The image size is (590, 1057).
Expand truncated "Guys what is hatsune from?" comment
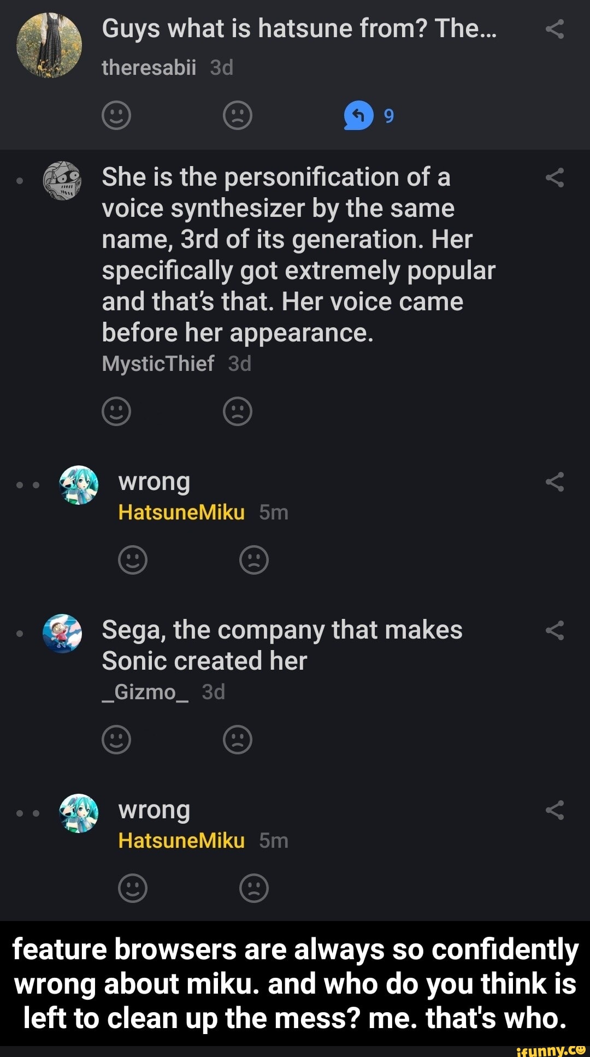pos(299,29)
